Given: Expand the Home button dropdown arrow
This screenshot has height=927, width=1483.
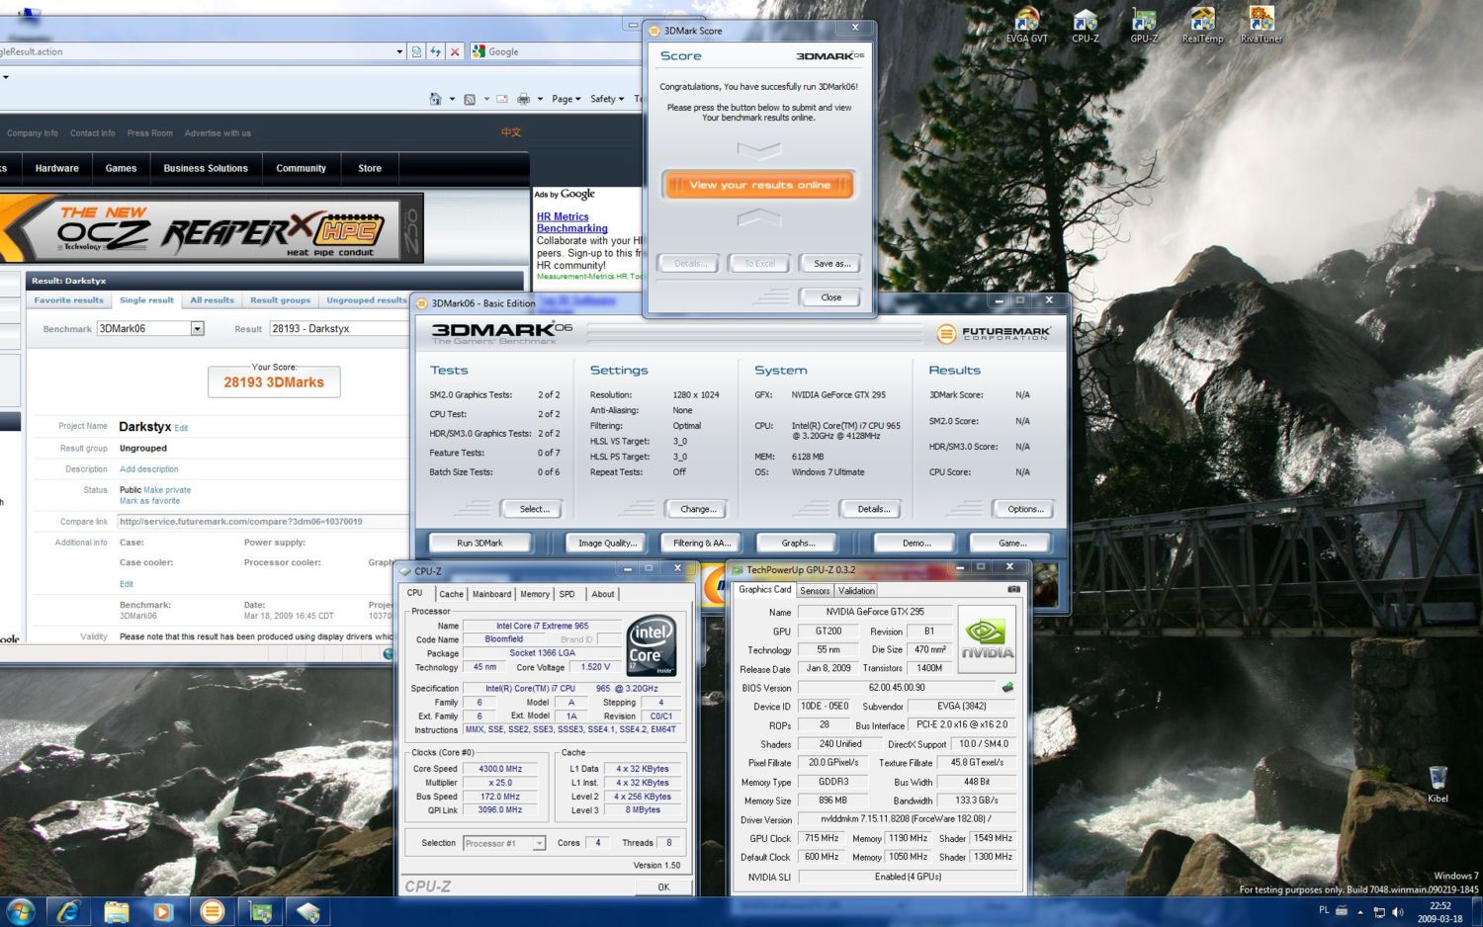Looking at the screenshot, I should (x=452, y=99).
